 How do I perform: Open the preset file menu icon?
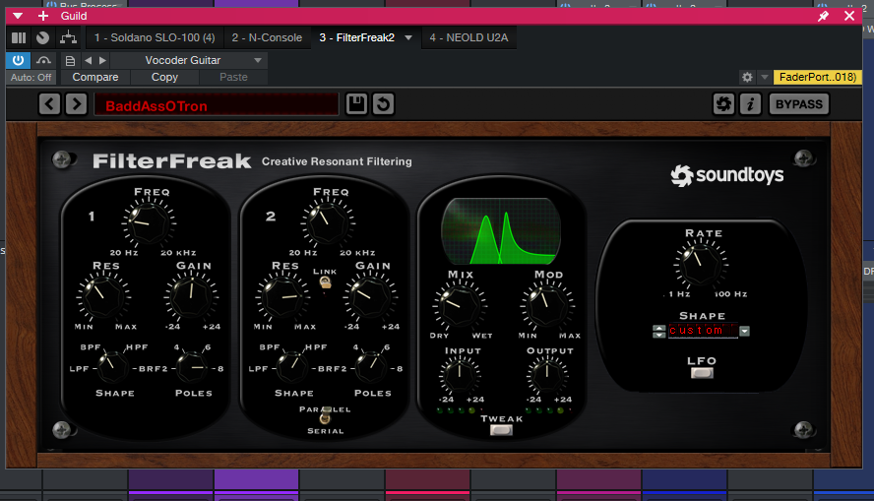point(70,60)
